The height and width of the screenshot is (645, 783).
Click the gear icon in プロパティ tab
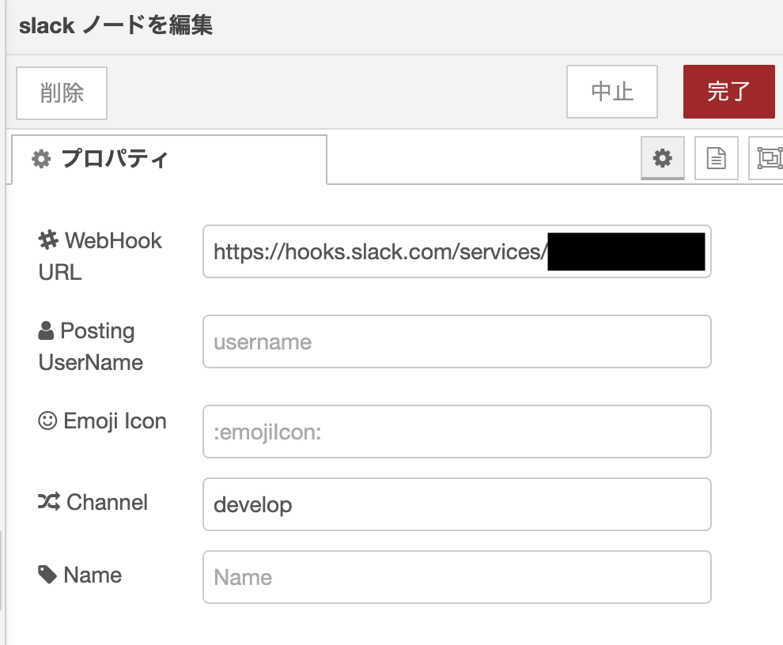(x=41, y=159)
